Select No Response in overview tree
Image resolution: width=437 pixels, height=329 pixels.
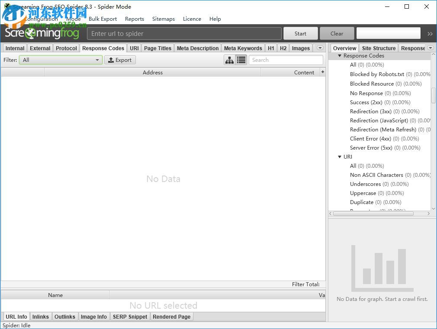point(380,93)
